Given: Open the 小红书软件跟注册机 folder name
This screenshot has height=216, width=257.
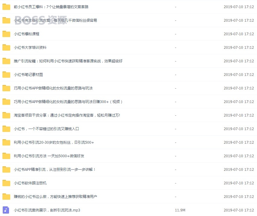Looking at the screenshot, I should [30, 183].
